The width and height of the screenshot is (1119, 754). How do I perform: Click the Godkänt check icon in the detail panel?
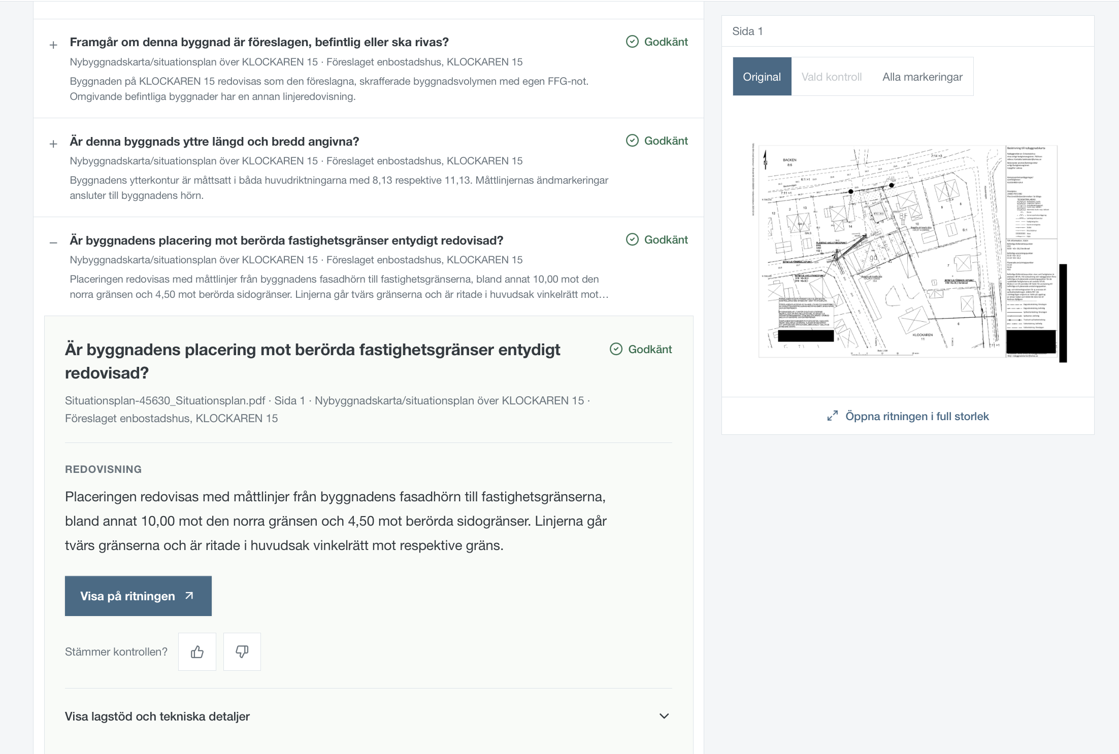pos(616,349)
